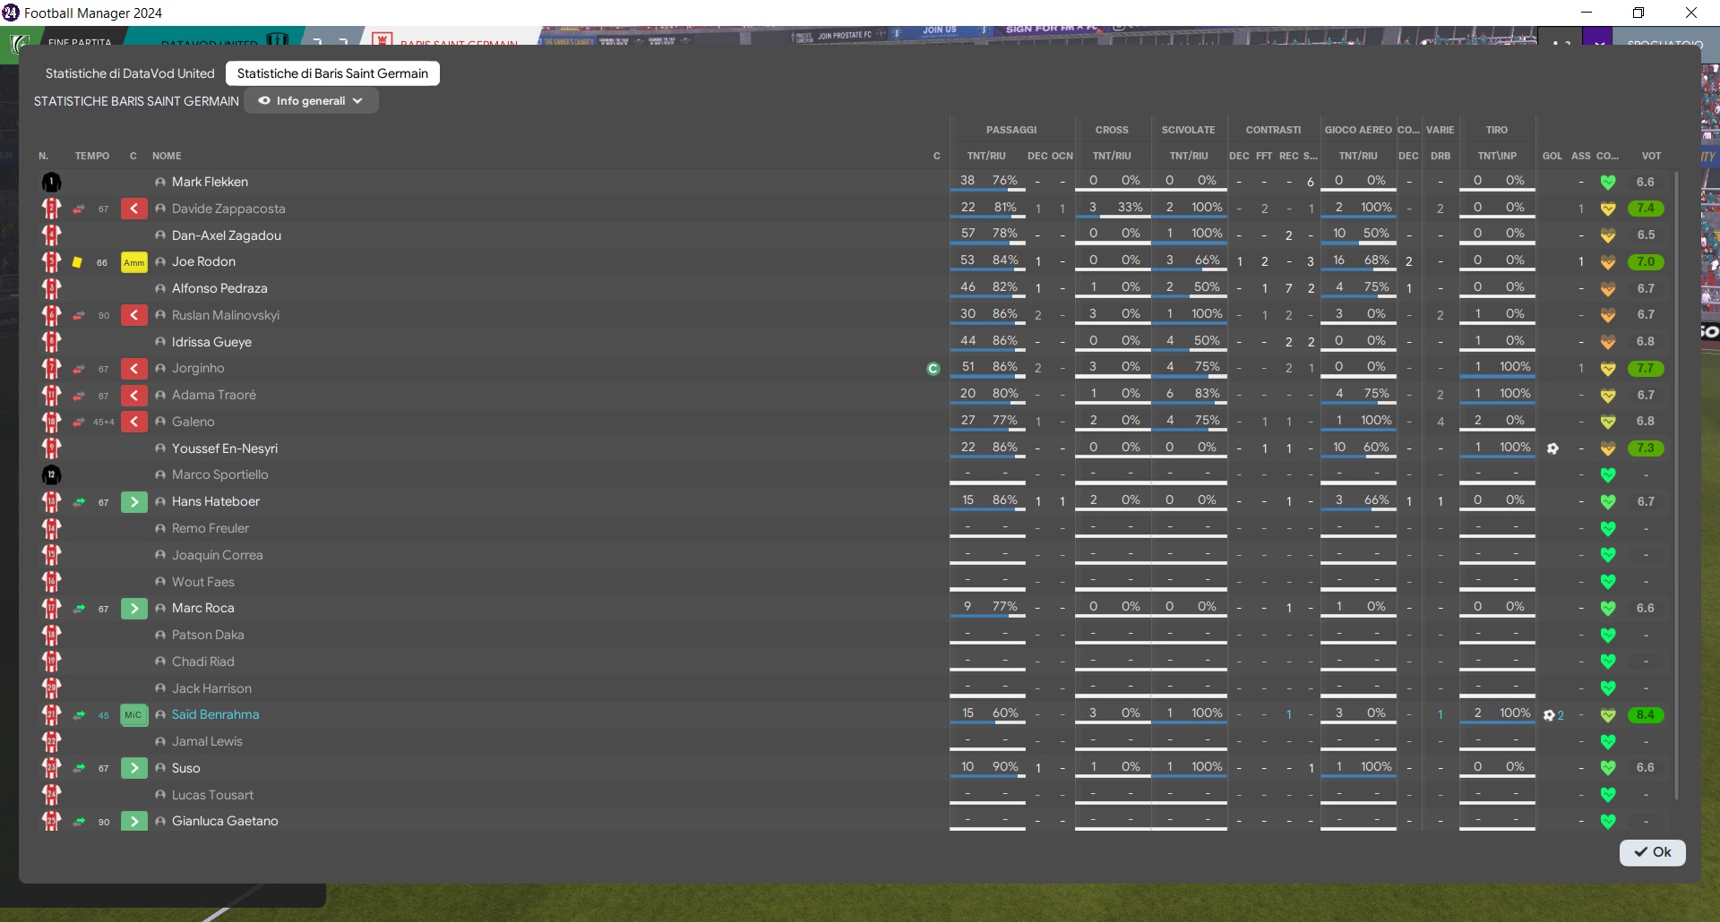
Task: Click condition heart icon for Mark Flekken
Action: click(1608, 183)
